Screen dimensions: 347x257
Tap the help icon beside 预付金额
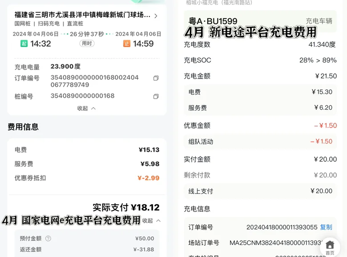coord(48,239)
